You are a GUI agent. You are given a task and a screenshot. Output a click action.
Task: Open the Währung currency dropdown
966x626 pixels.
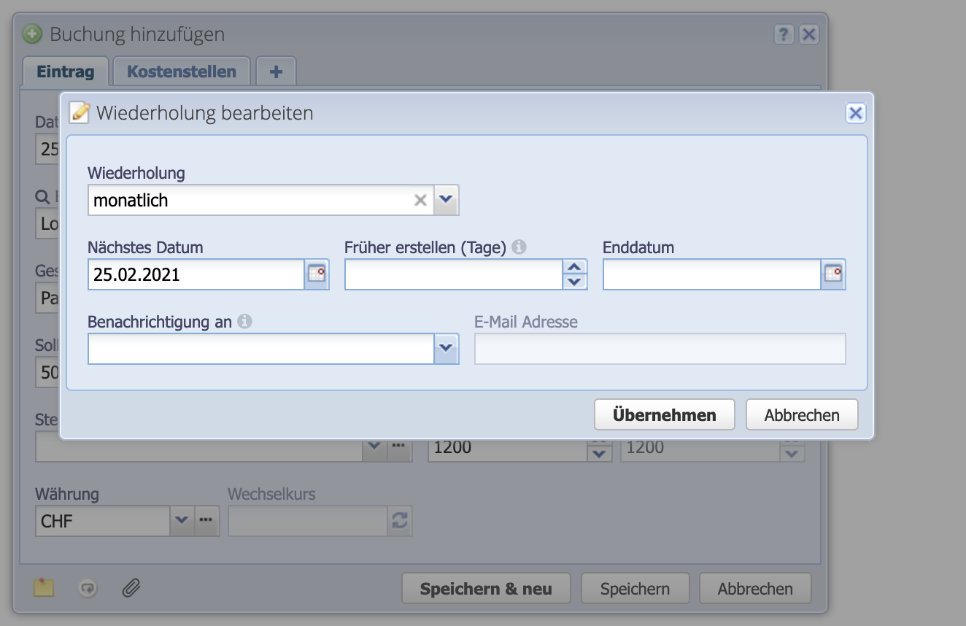click(x=182, y=521)
